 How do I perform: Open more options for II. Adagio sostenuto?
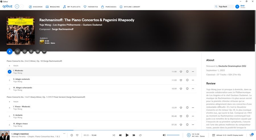pos(193,80)
